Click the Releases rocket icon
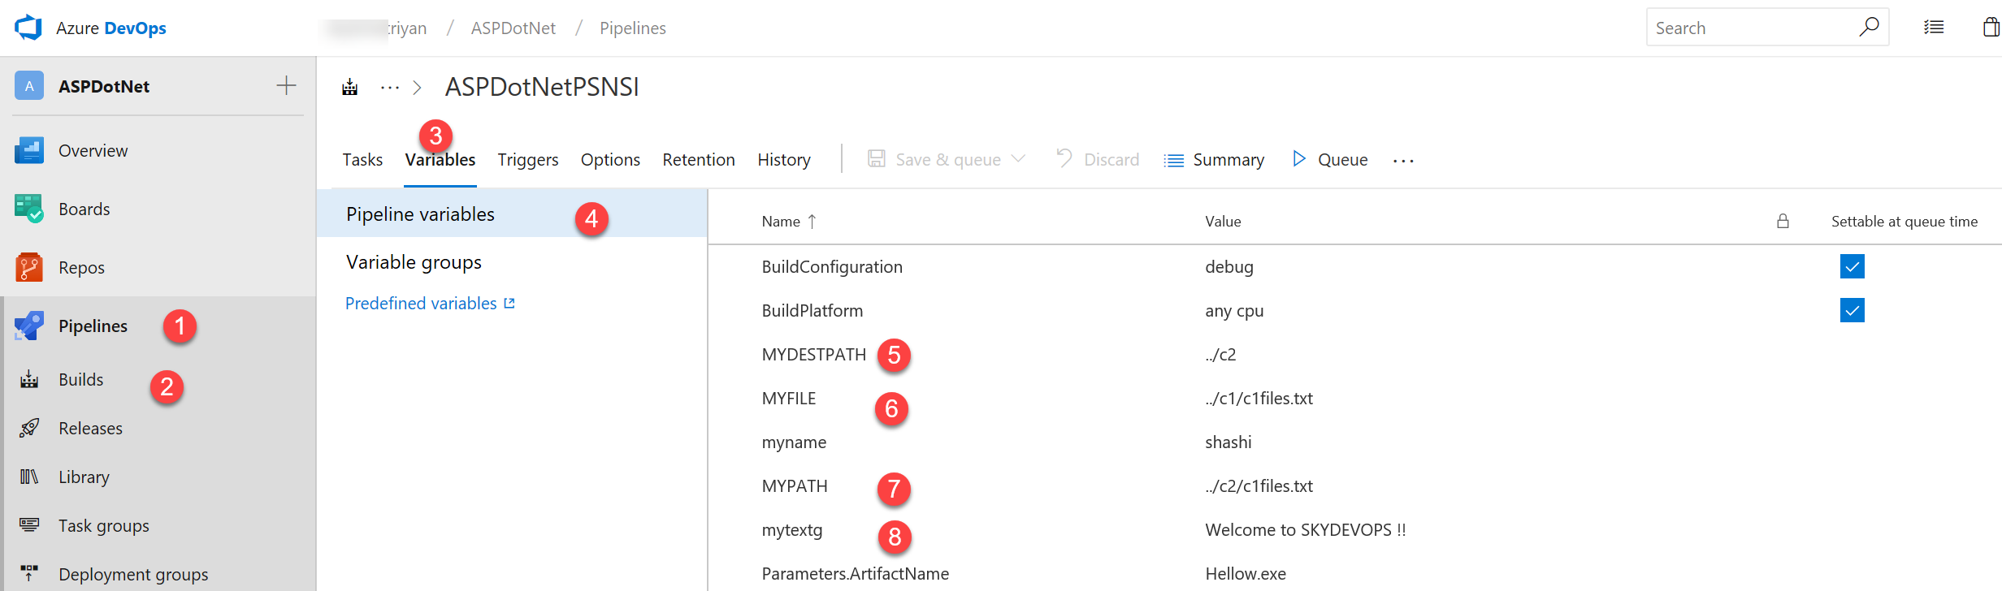This screenshot has height=591, width=2002. click(29, 428)
